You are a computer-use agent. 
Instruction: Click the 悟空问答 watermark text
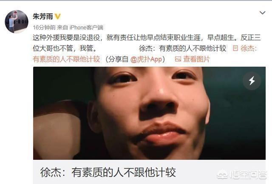click(248, 175)
